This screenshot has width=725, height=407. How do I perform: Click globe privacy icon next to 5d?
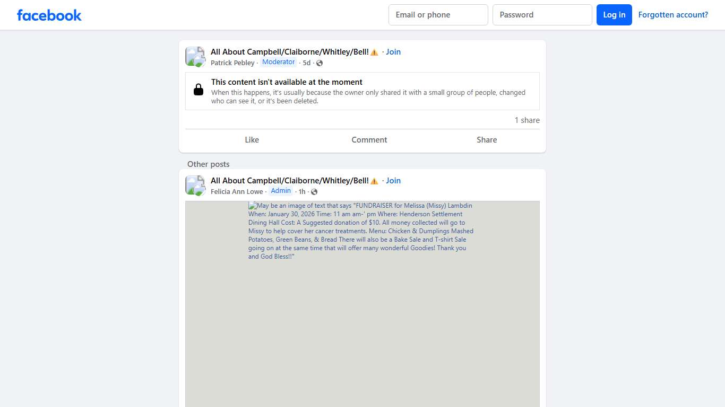pyautogui.click(x=320, y=63)
